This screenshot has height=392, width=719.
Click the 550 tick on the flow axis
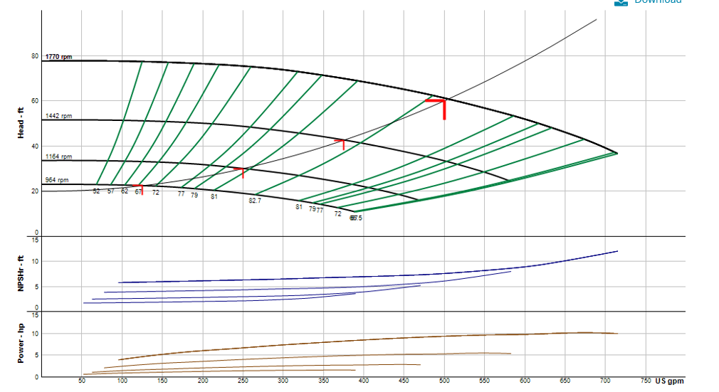485,381
